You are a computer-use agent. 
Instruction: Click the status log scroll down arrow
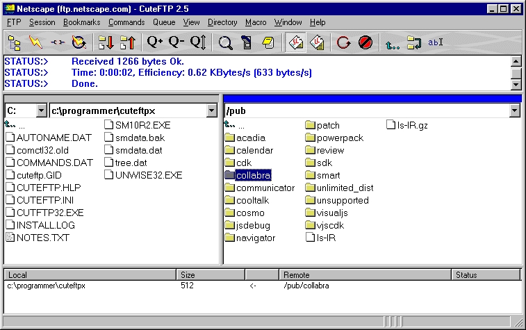516,84
